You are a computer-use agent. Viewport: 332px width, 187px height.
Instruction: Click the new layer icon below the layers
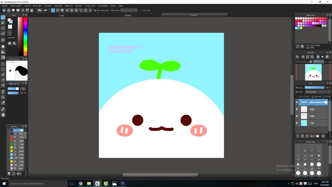click(x=298, y=136)
